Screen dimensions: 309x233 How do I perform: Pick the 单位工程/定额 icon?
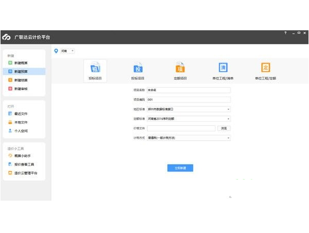[x=265, y=68]
